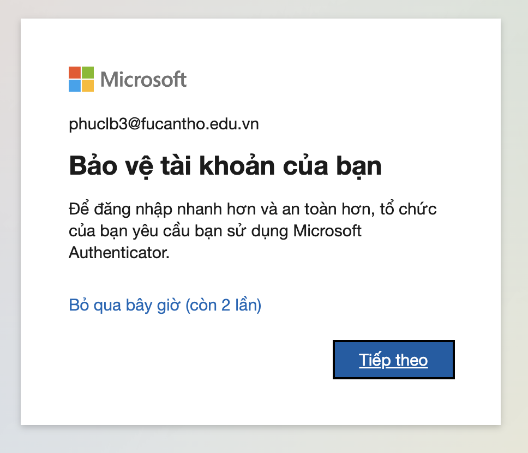The height and width of the screenshot is (453, 528).
Task: Click the "fucantho.edu.vn" domain in the email
Action: pos(200,124)
